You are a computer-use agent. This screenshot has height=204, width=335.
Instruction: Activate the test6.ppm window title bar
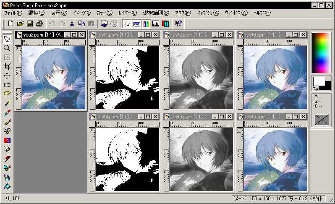pyautogui.click(x=272, y=117)
